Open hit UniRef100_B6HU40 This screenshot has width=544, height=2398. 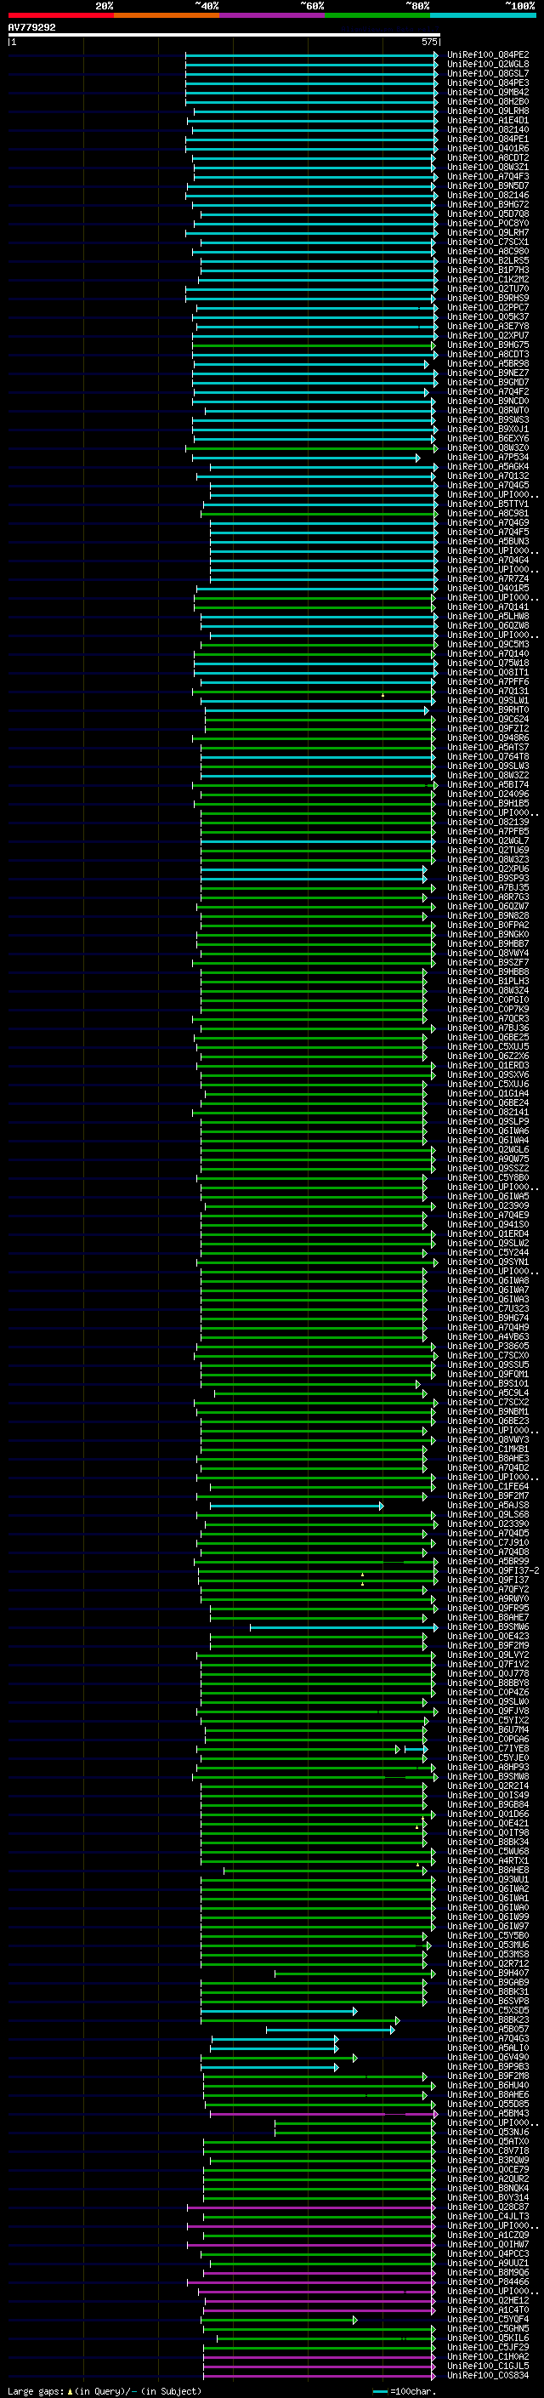487,2085
